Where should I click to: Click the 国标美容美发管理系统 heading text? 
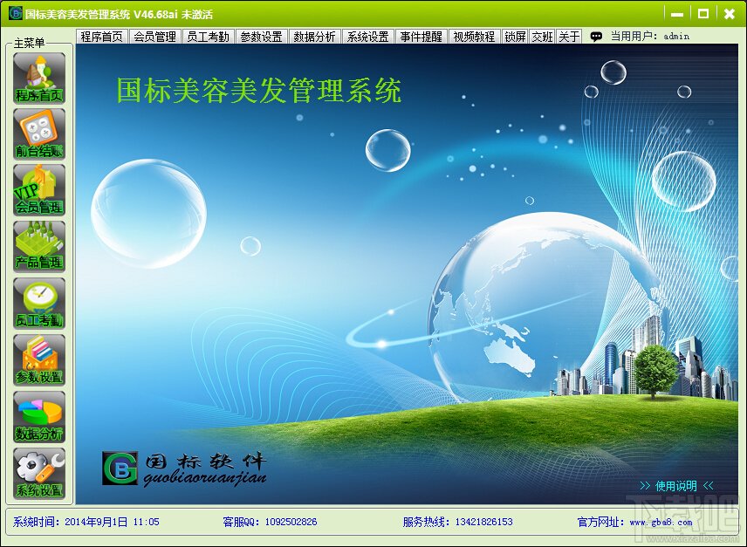258,90
